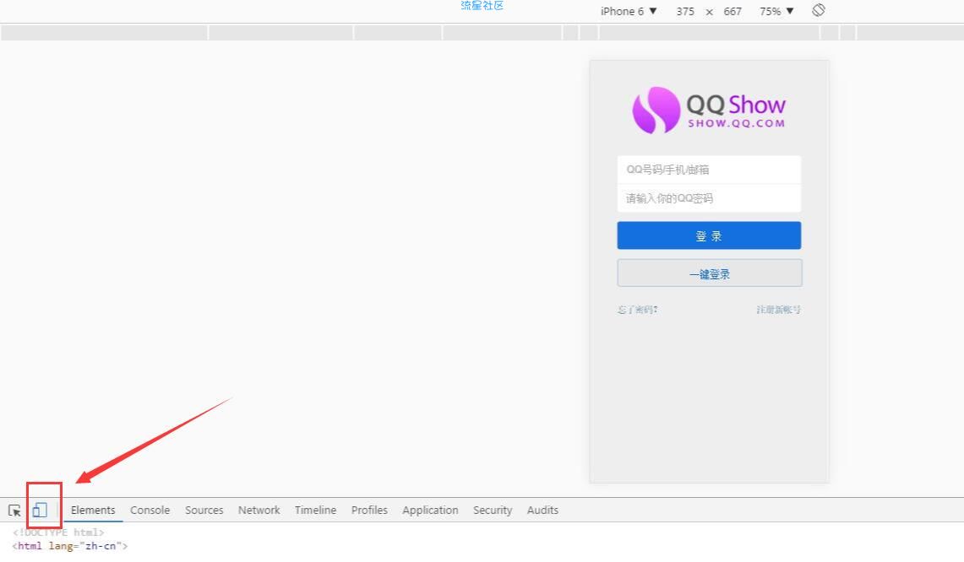Select the html lang="zh-cn" node
Screen dimensions: 964x562
pos(70,545)
